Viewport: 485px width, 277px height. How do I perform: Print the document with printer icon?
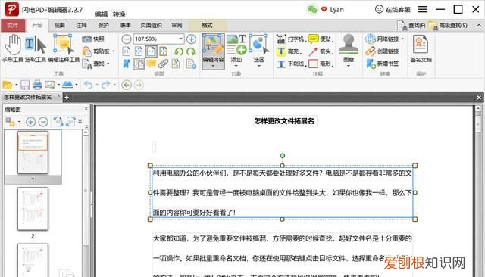click(37, 85)
